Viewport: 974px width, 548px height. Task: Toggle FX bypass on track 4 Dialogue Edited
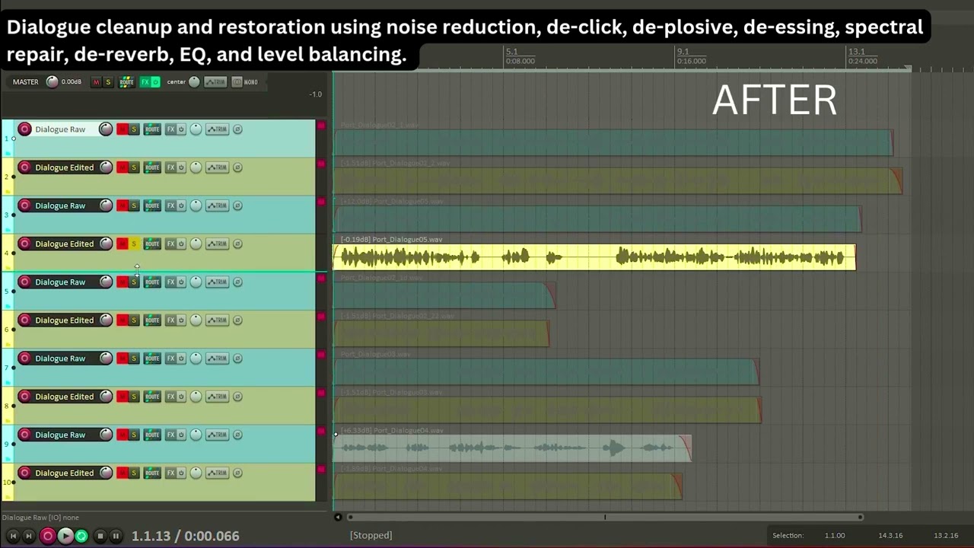click(x=181, y=244)
